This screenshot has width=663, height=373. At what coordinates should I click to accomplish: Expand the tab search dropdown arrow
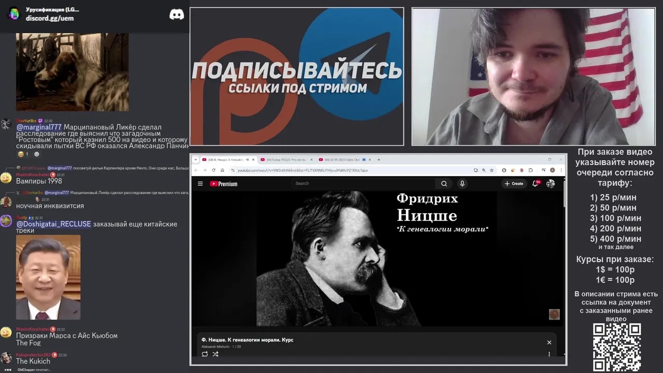196,160
